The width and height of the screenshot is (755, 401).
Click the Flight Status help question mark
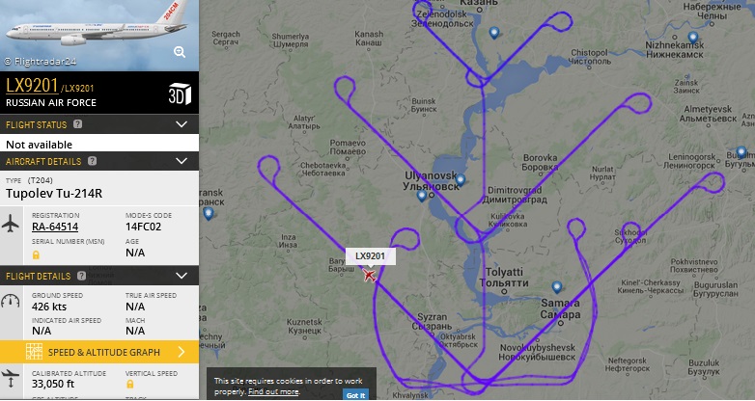[x=77, y=124]
